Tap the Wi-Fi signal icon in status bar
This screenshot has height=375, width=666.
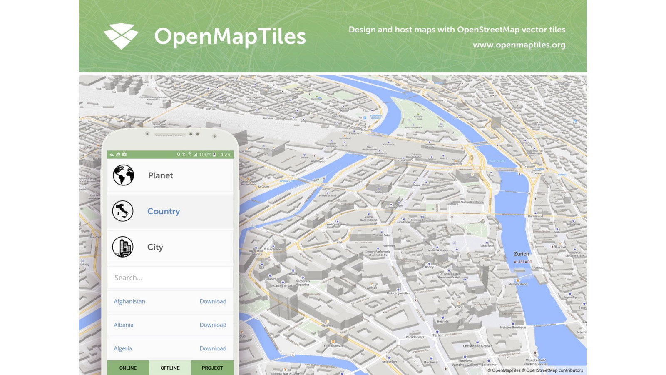(x=189, y=154)
